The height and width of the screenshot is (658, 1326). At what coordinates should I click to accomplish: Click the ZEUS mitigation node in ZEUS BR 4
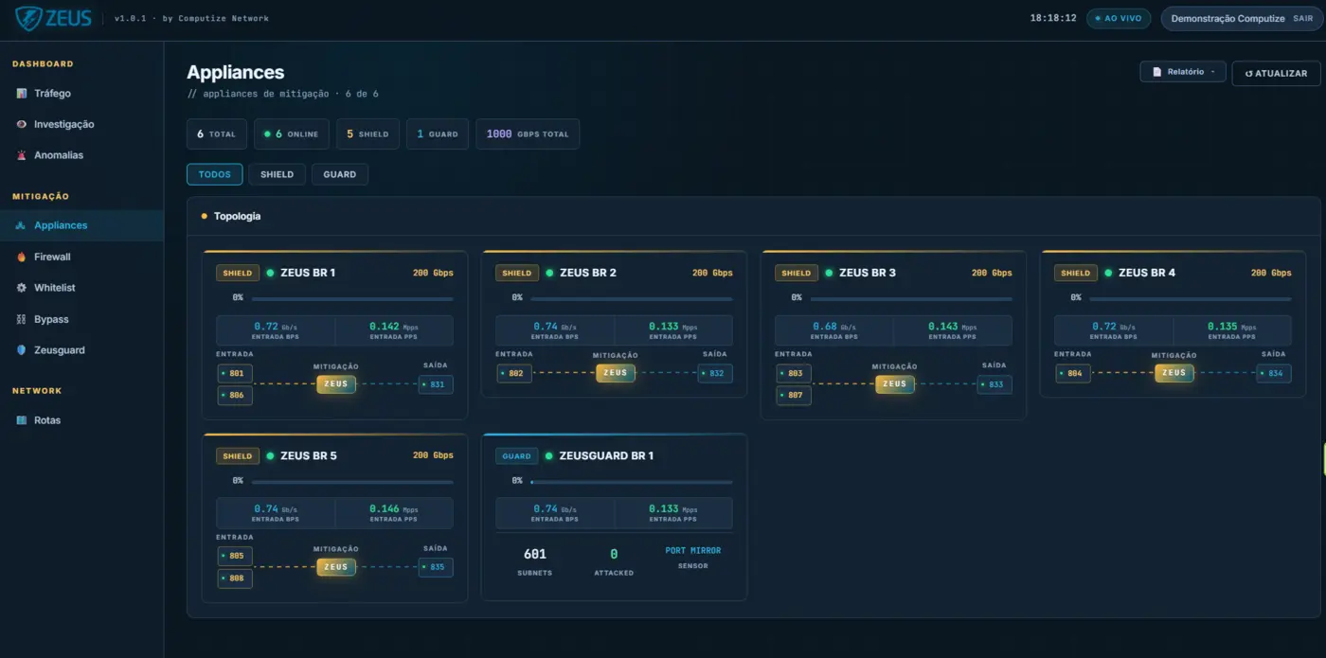(1174, 373)
